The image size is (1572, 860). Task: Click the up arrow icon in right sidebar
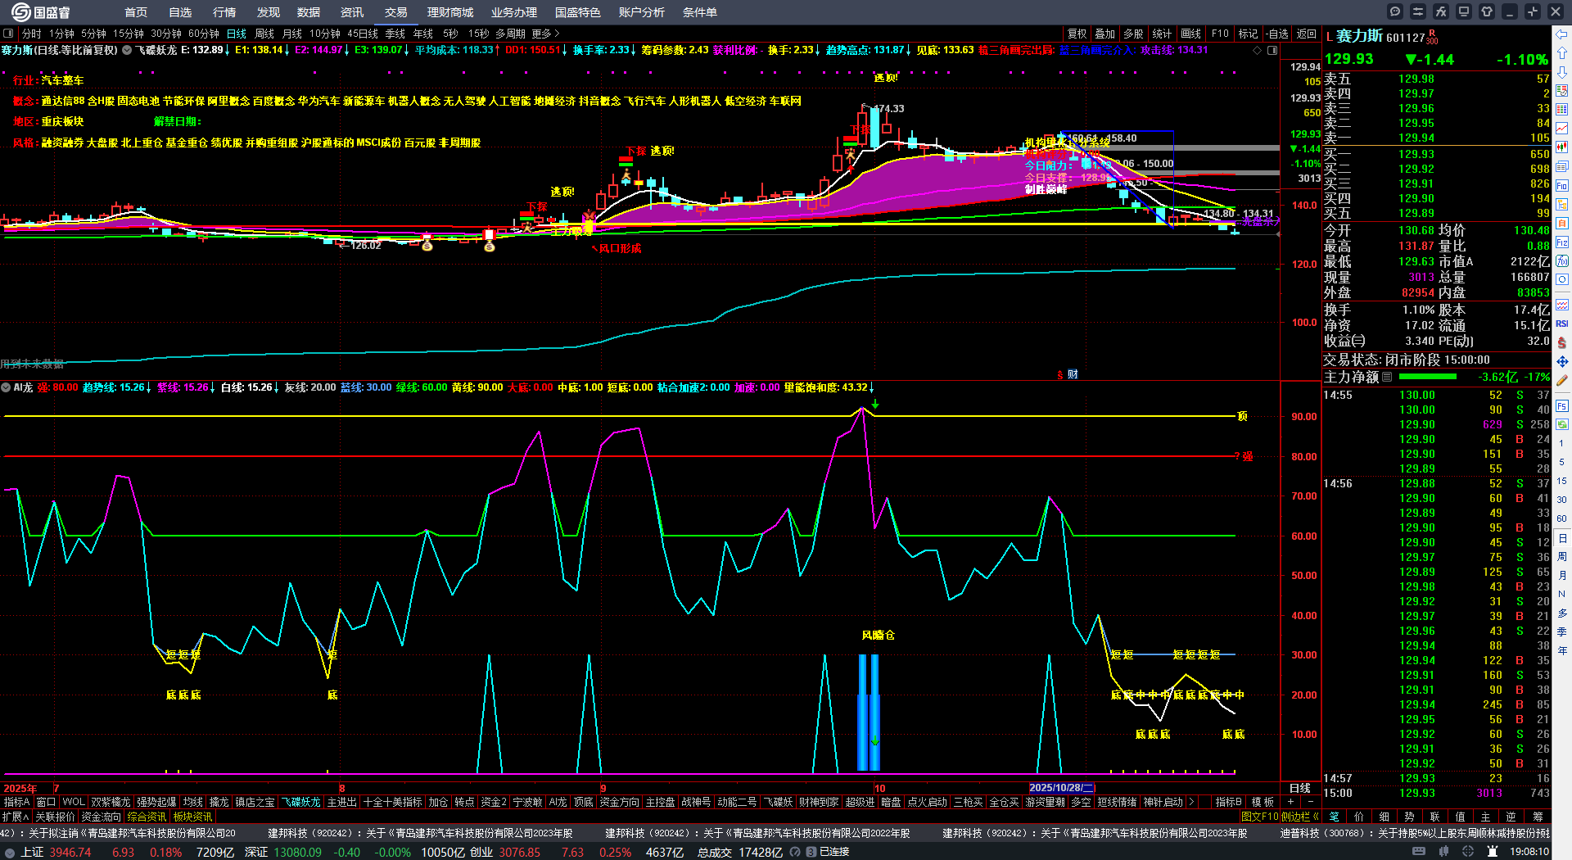1562,52
